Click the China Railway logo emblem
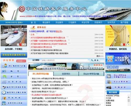Image resolution: width=131 pixels, height=106 pixels. (x=22, y=9)
